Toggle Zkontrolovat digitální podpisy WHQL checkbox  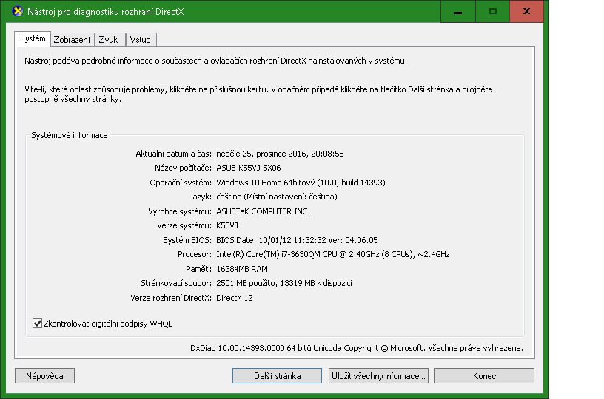pos(37,324)
